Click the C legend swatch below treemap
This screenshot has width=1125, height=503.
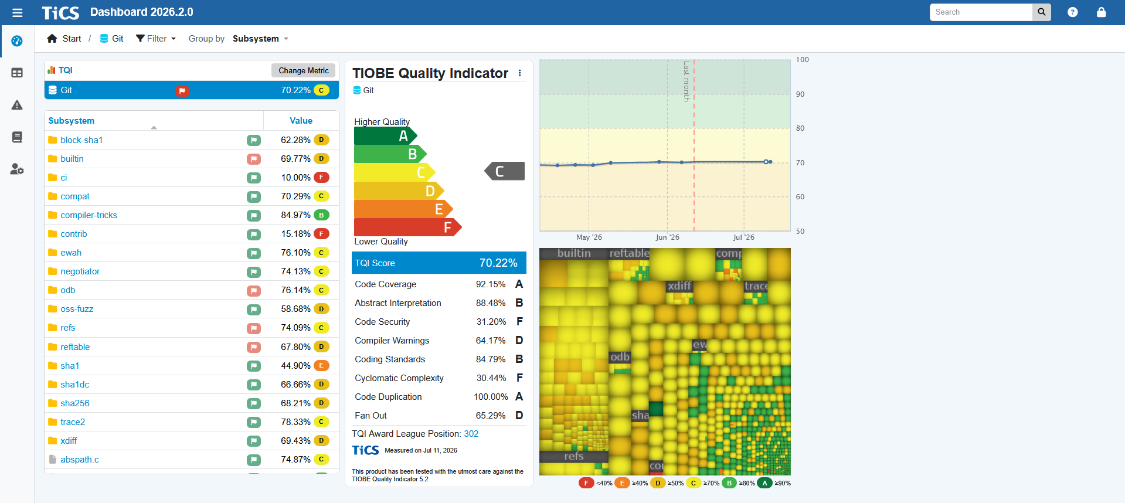(x=693, y=483)
